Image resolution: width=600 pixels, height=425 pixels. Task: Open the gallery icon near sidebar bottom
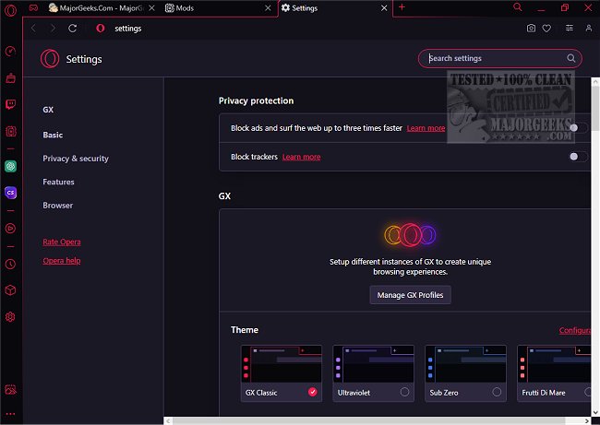tap(10, 389)
